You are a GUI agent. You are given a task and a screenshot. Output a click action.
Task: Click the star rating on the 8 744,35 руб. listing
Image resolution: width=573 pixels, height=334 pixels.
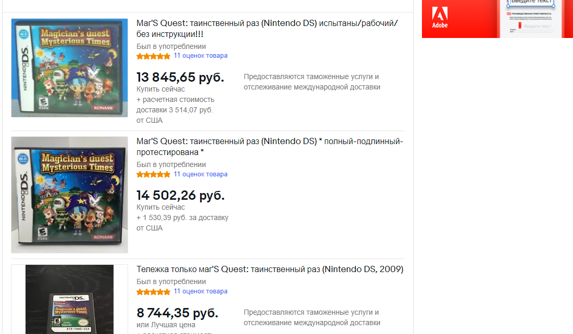click(153, 292)
